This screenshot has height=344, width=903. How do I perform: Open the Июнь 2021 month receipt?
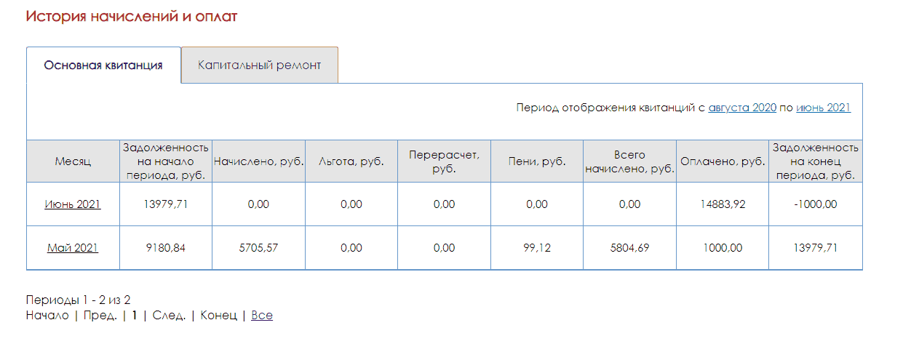pos(73,204)
